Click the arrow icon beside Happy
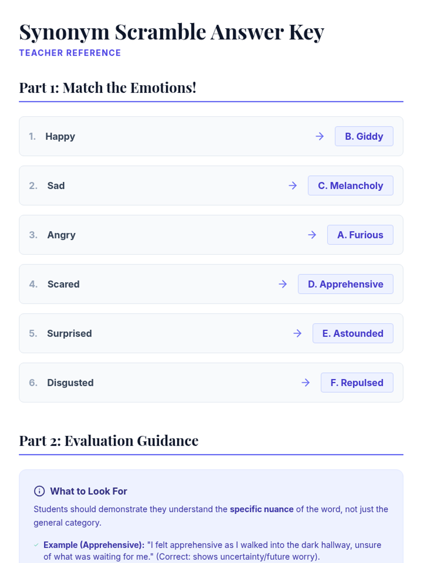422x563 pixels. coord(319,136)
